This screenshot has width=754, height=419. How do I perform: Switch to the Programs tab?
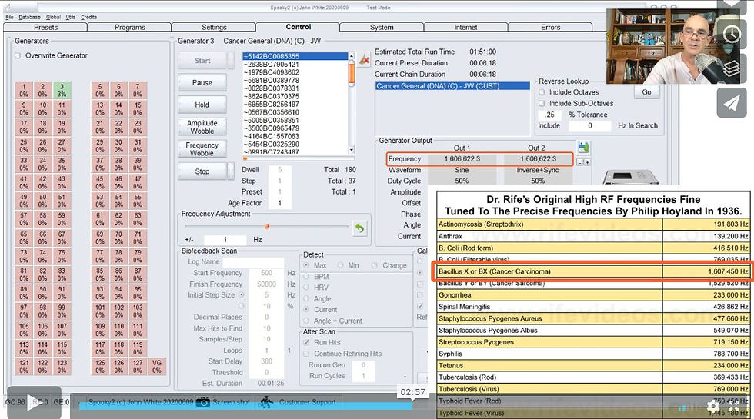[x=130, y=28]
